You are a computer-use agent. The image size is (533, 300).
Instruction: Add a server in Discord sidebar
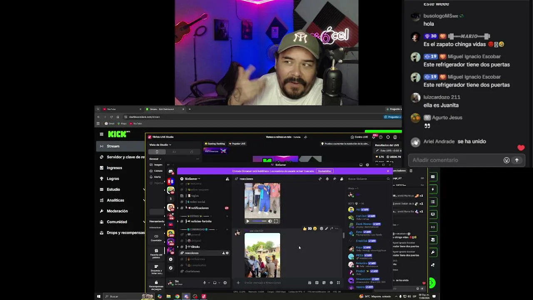171,259
